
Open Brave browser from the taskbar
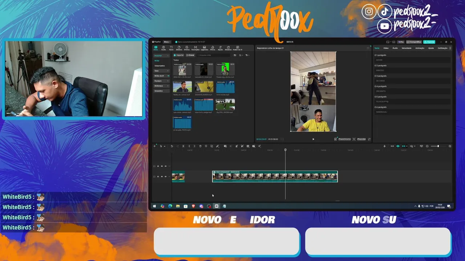(193, 206)
